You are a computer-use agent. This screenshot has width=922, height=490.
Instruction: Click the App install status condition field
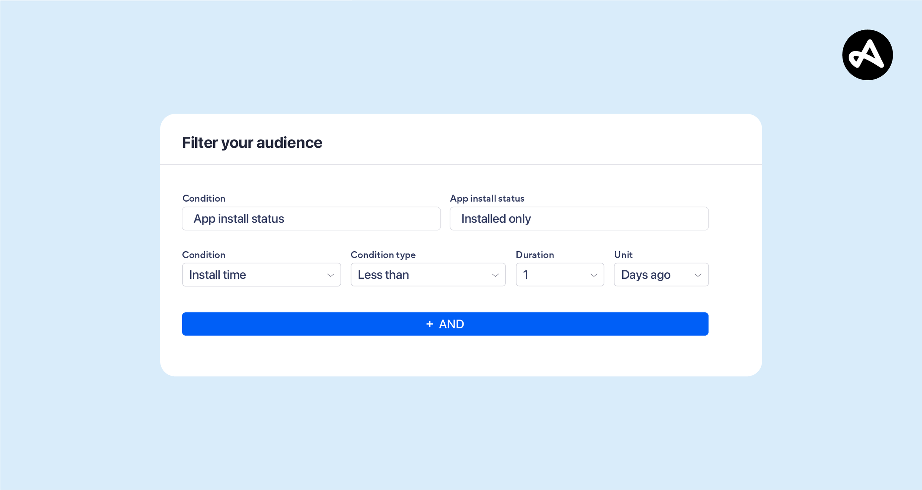click(311, 218)
